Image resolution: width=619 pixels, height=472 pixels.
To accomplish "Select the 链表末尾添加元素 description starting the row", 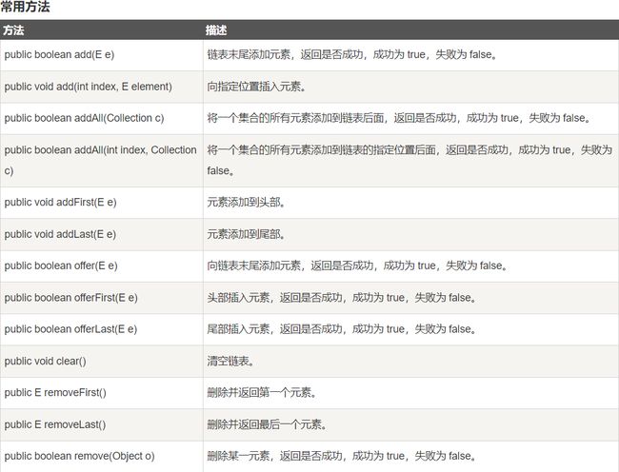I will (351, 54).
